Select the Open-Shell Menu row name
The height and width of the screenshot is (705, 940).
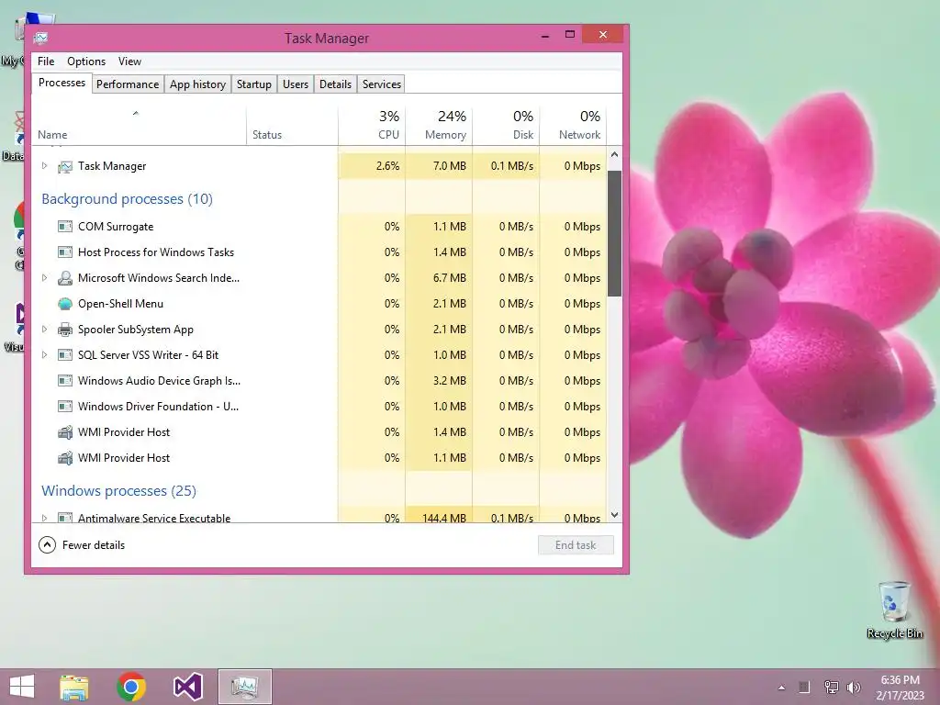120,304
